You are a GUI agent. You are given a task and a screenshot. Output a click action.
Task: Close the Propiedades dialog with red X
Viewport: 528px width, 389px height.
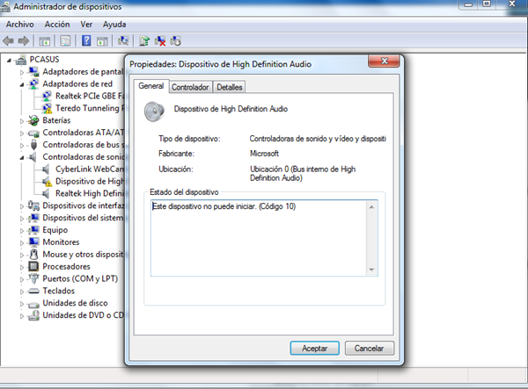[x=385, y=61]
